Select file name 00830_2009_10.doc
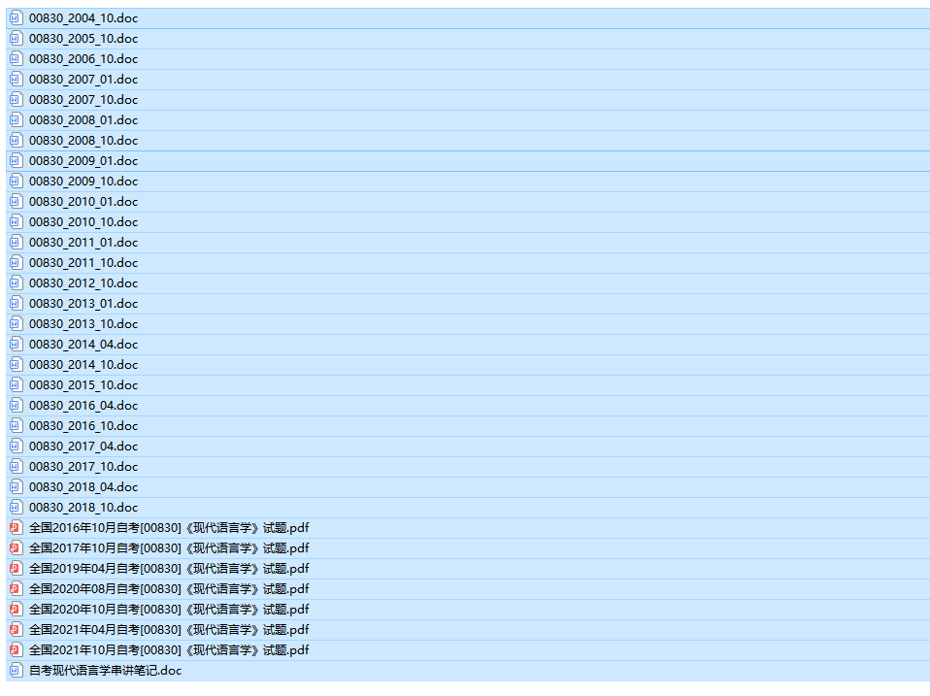930x696 pixels. [83, 181]
